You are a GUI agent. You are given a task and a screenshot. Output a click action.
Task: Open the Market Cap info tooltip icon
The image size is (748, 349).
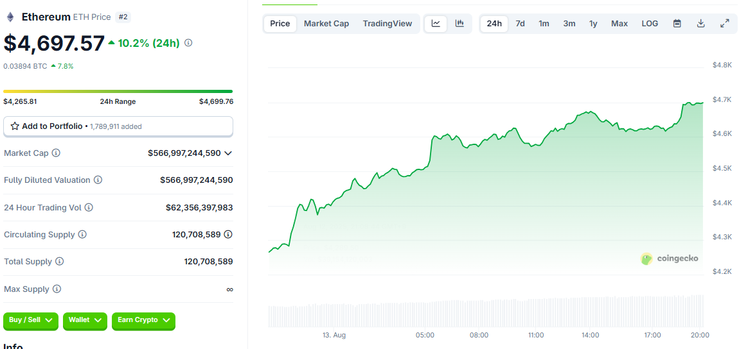click(57, 153)
